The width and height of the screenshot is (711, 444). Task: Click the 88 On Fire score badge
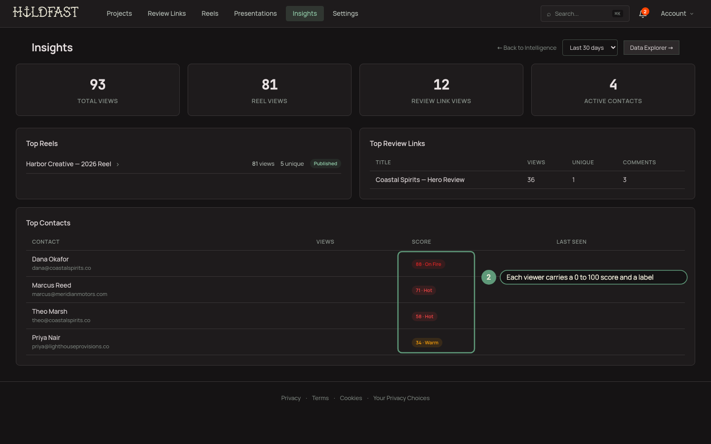(x=429, y=264)
